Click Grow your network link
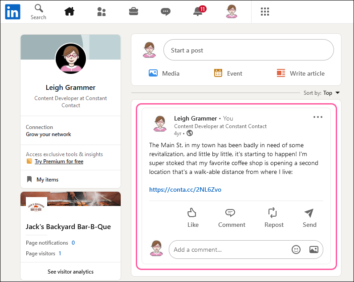 coord(49,134)
